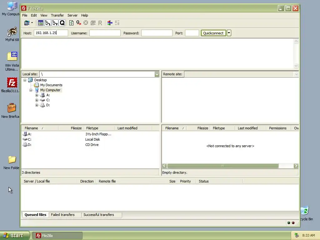Refresh file and folder lists
Image resolution: width=320 pixels, height=240 pixels.
point(71,23)
